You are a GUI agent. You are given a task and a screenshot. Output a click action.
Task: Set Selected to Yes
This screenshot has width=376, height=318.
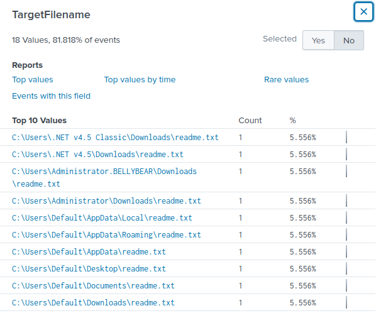[x=318, y=40]
